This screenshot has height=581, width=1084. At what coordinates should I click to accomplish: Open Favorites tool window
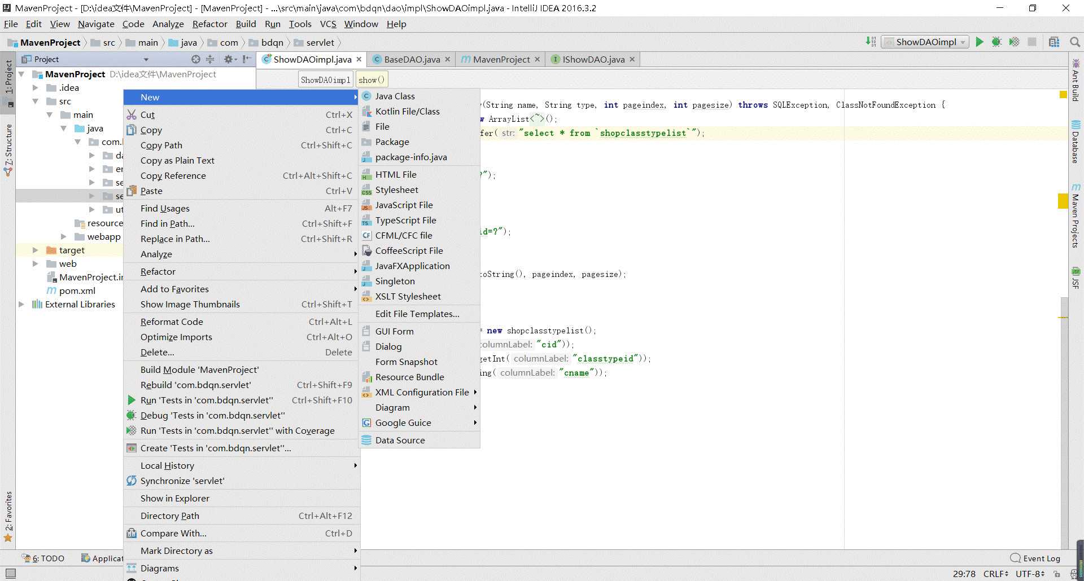point(8,517)
